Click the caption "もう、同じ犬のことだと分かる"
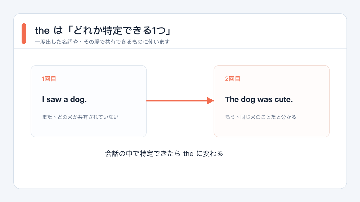The height and width of the screenshot is (202, 360). coord(260,117)
